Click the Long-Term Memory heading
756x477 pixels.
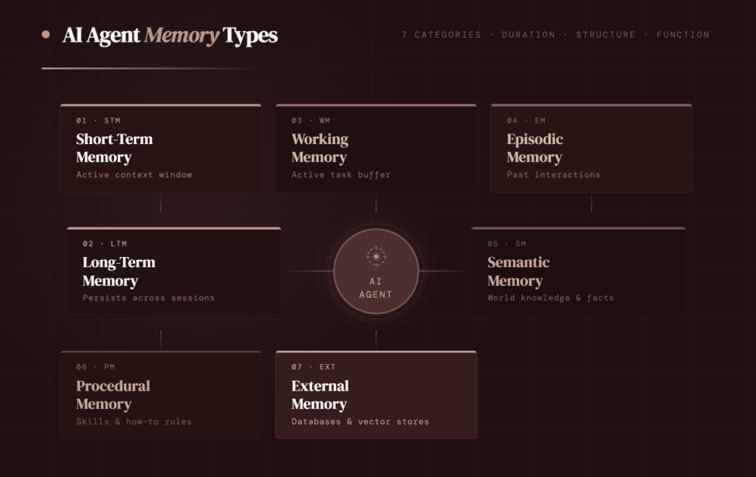pyautogui.click(x=119, y=271)
